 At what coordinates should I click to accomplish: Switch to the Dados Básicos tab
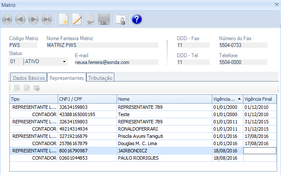29,78
